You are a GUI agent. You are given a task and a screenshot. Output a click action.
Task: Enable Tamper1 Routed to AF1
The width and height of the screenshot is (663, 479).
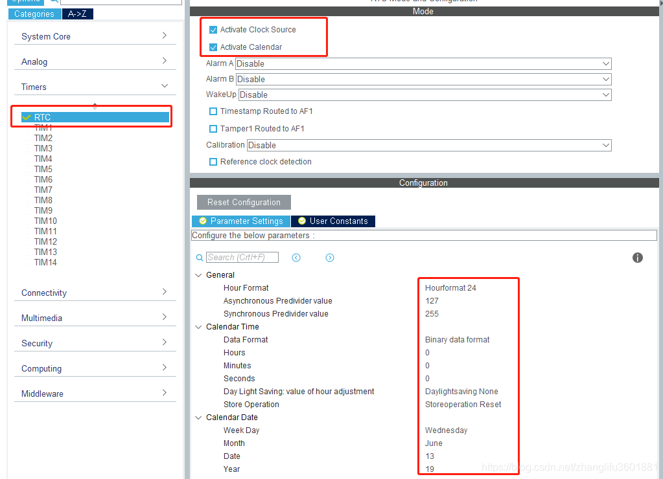(213, 129)
